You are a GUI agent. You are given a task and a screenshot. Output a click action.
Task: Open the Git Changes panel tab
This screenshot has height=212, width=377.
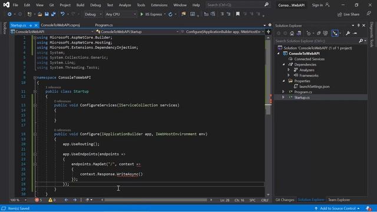285,200
